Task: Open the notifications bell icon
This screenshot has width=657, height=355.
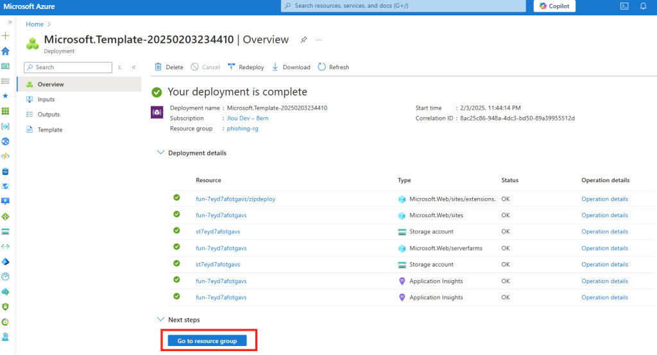Action: pyautogui.click(x=643, y=6)
